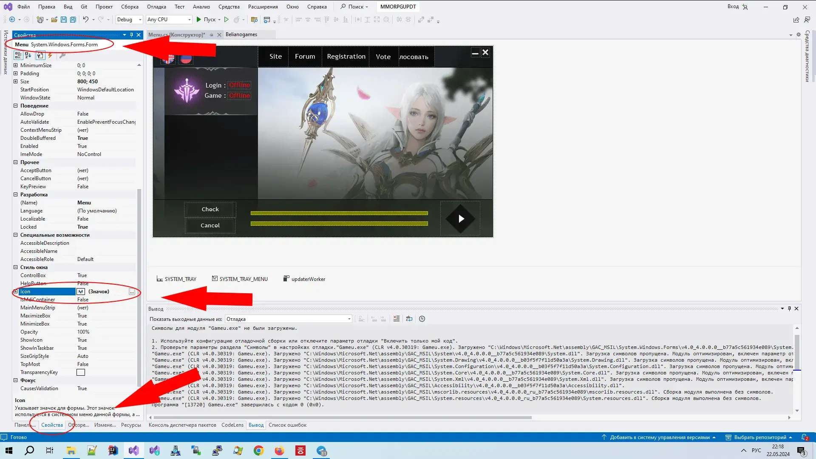Image resolution: width=816 pixels, height=459 pixels.
Task: Open the Расширения menu
Action: pos(263,7)
